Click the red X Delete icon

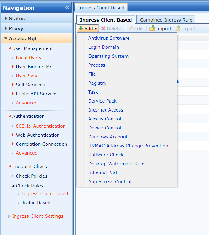[x=103, y=28]
